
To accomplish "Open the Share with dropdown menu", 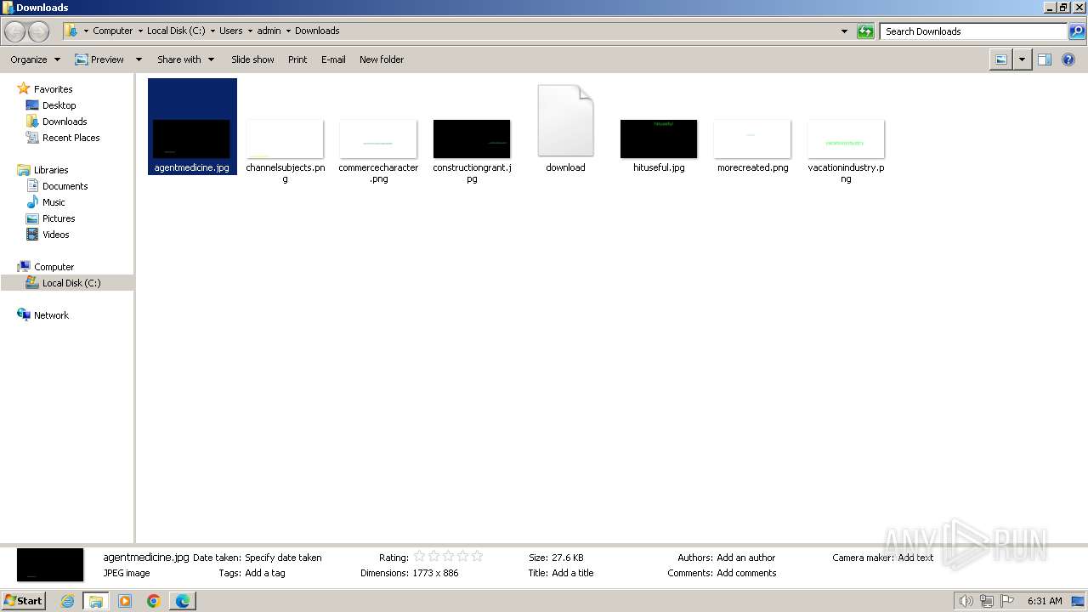I will [185, 59].
